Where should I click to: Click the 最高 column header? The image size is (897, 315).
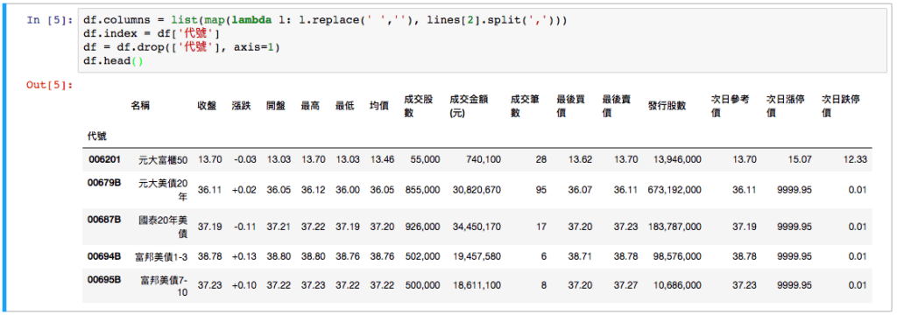coord(310,106)
